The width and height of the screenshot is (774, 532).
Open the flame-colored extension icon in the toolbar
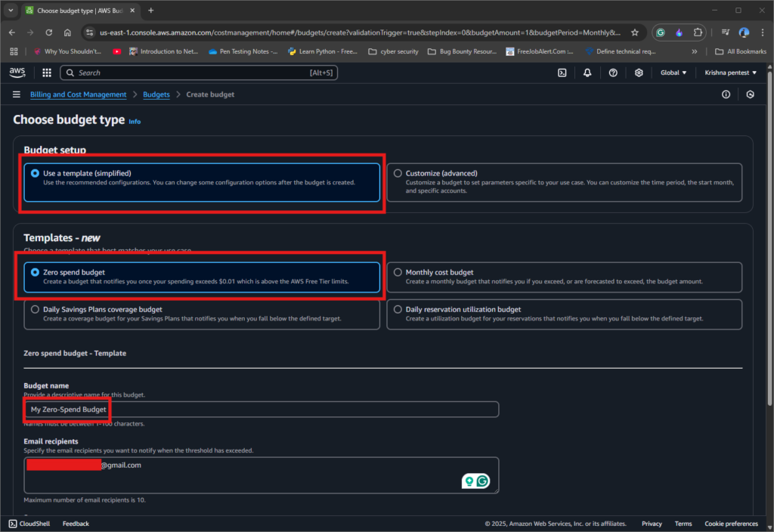point(680,32)
